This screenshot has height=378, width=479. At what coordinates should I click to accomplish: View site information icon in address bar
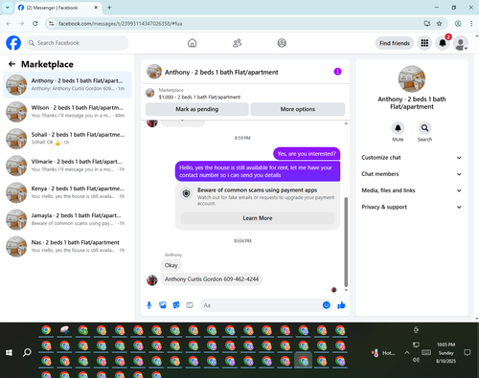(52, 24)
